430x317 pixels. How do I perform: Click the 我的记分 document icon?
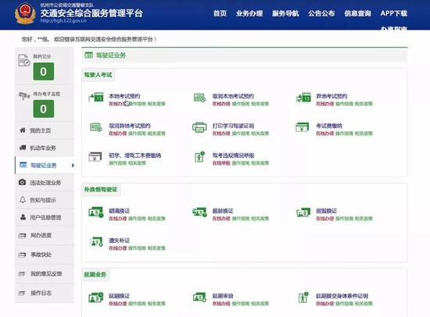(24, 60)
